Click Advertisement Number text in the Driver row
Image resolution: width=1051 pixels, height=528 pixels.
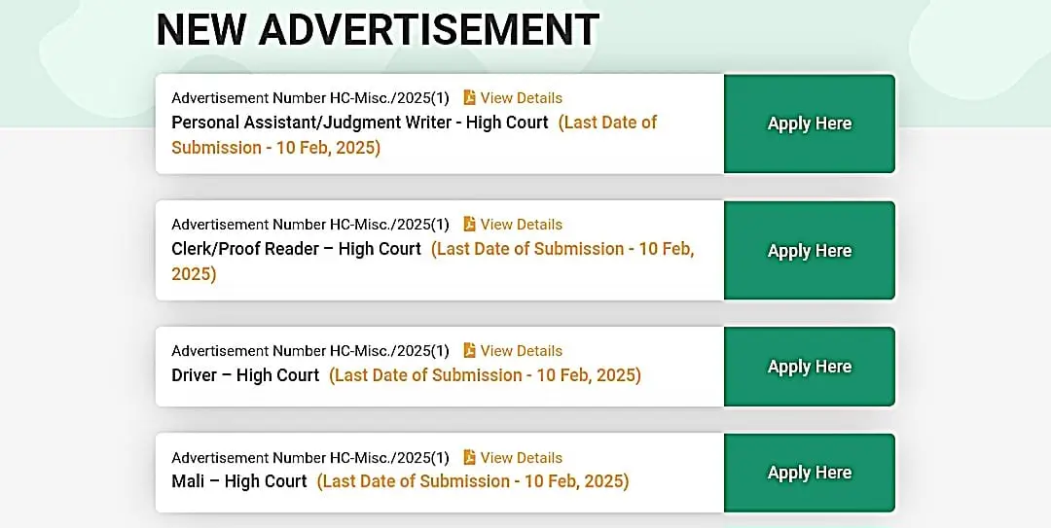click(x=310, y=351)
